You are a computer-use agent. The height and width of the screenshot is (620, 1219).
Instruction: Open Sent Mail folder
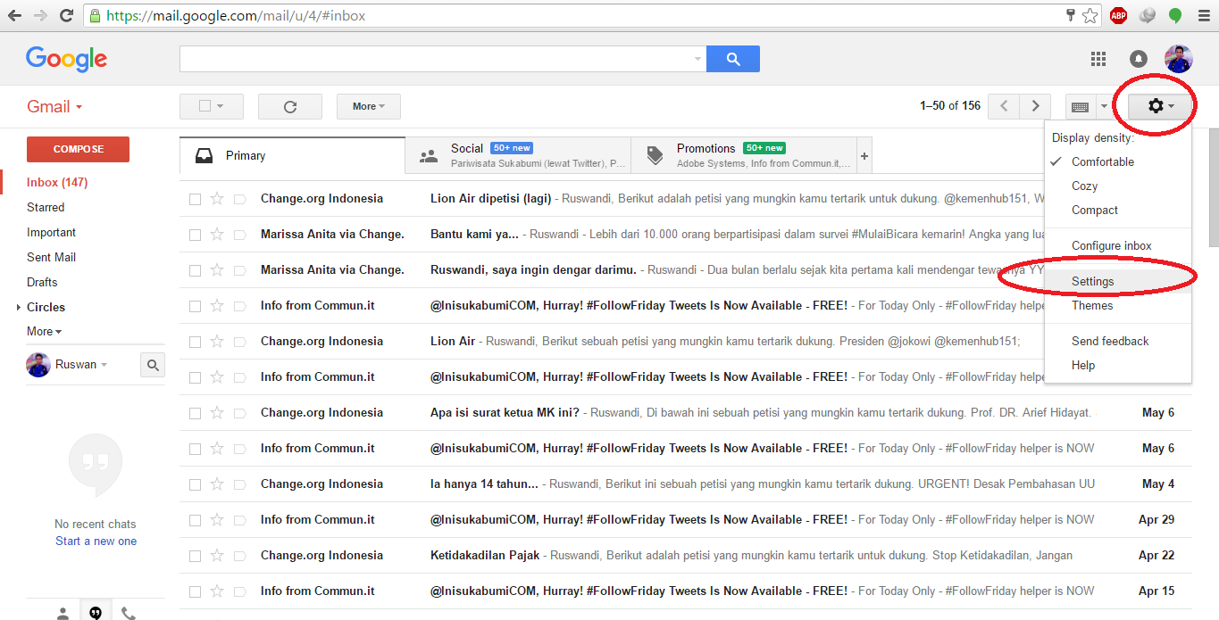[51, 257]
